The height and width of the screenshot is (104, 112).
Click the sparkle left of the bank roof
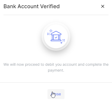click(x=48, y=34)
